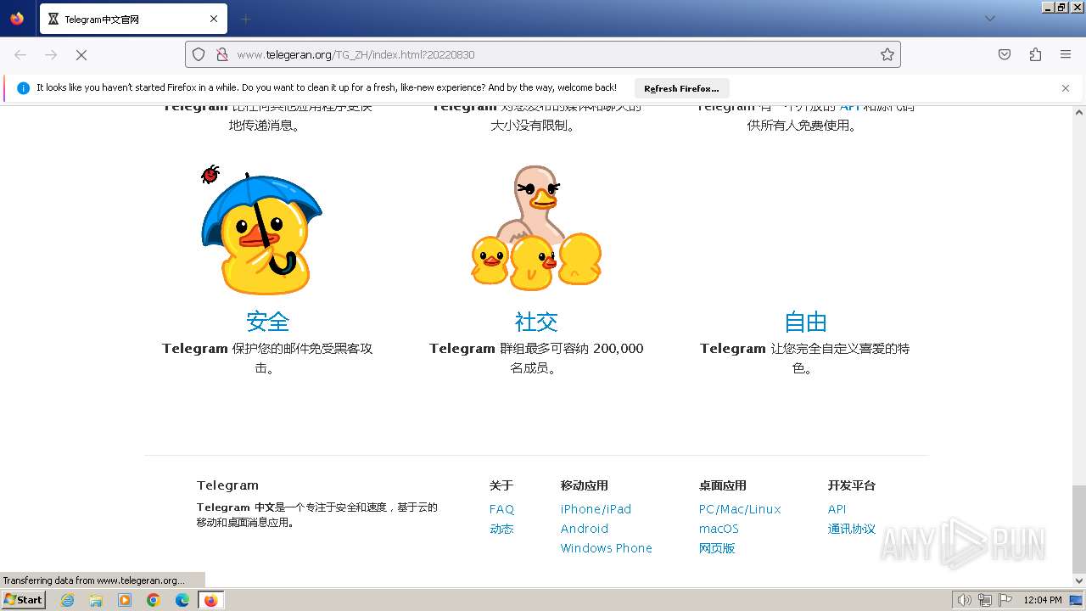The width and height of the screenshot is (1086, 611).
Task: Open the PC/Mac/Linux desktop link
Action: pos(740,509)
